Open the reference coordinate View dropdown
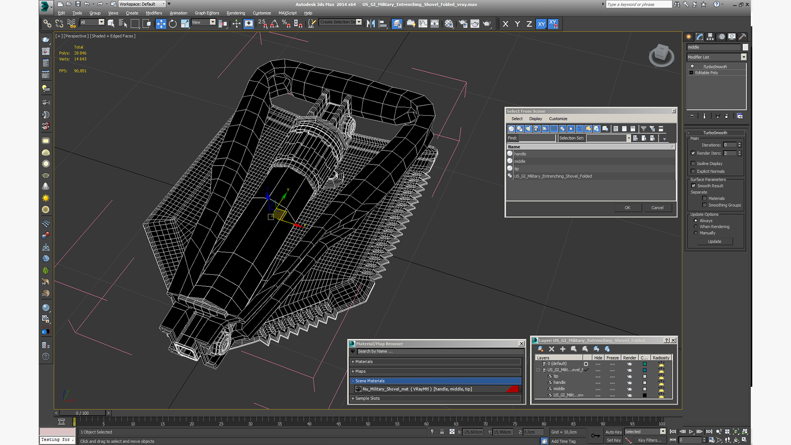 tap(213, 22)
